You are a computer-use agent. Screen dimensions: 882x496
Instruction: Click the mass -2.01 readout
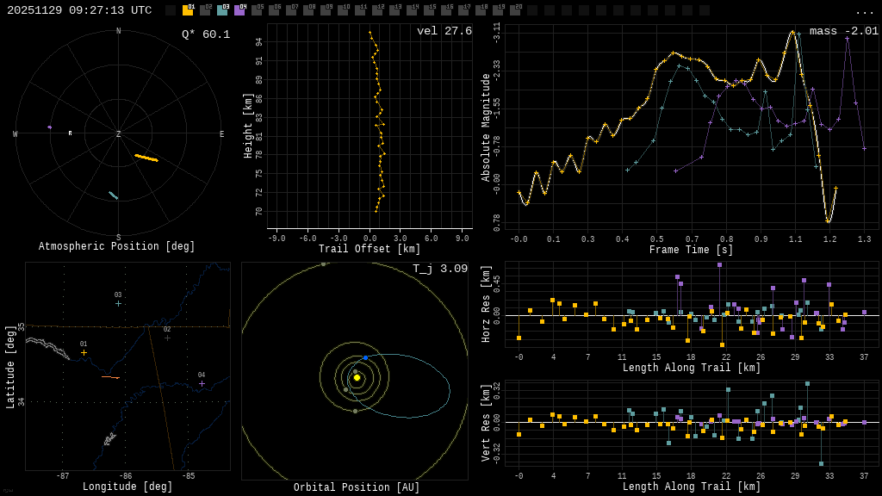[x=843, y=31]
